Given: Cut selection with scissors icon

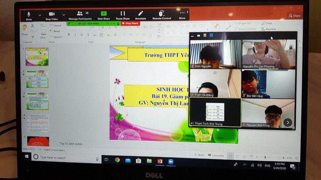Looking at the screenshot, I should (33, 26).
